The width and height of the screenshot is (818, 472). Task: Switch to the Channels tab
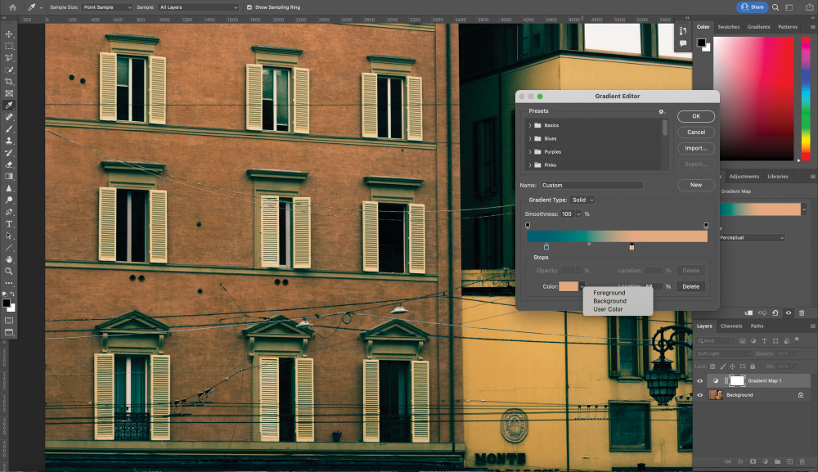click(x=730, y=326)
